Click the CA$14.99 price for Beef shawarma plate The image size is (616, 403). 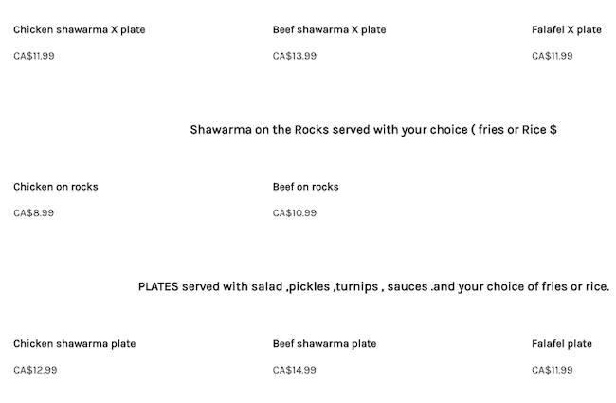pyautogui.click(x=294, y=371)
